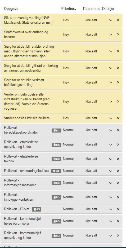Image resolution: width=126 pixels, height=248 pixels.
Task: Open 0/2 checklist badge kommunalsjef oppvekst
Action: tap(56, 236)
